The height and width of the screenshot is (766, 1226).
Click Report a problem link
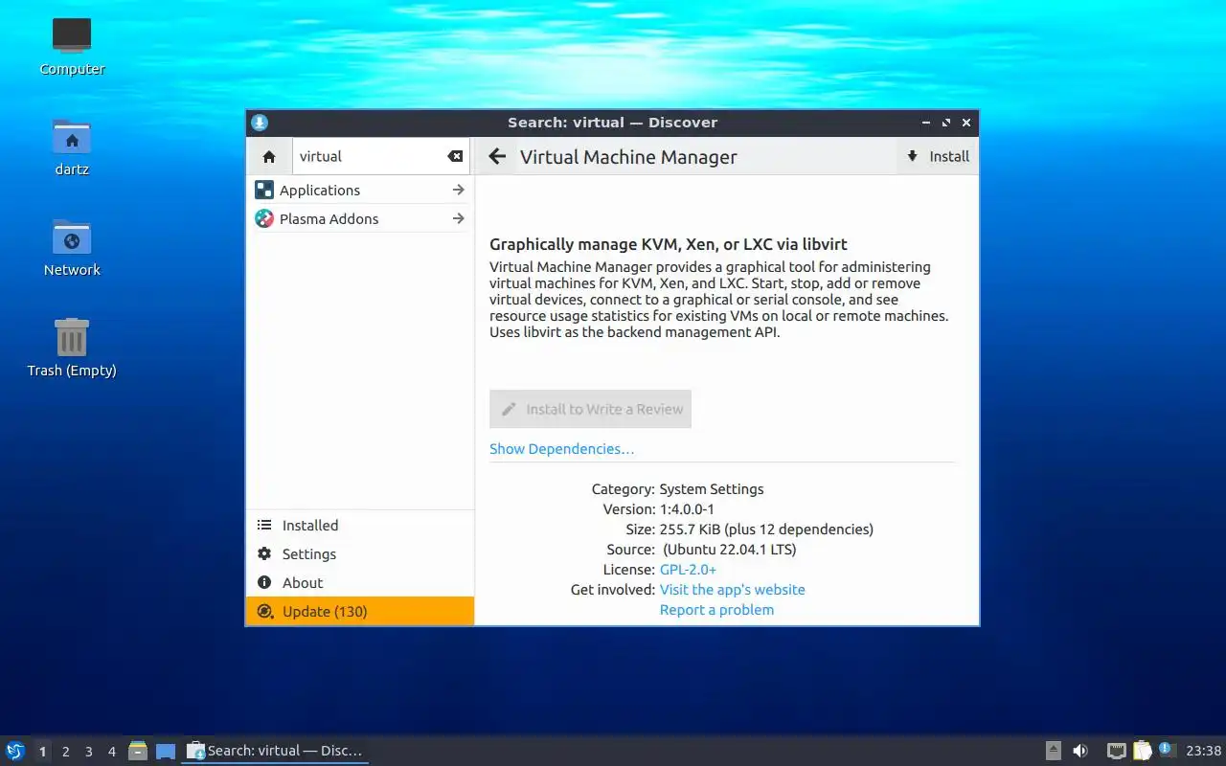716,610
